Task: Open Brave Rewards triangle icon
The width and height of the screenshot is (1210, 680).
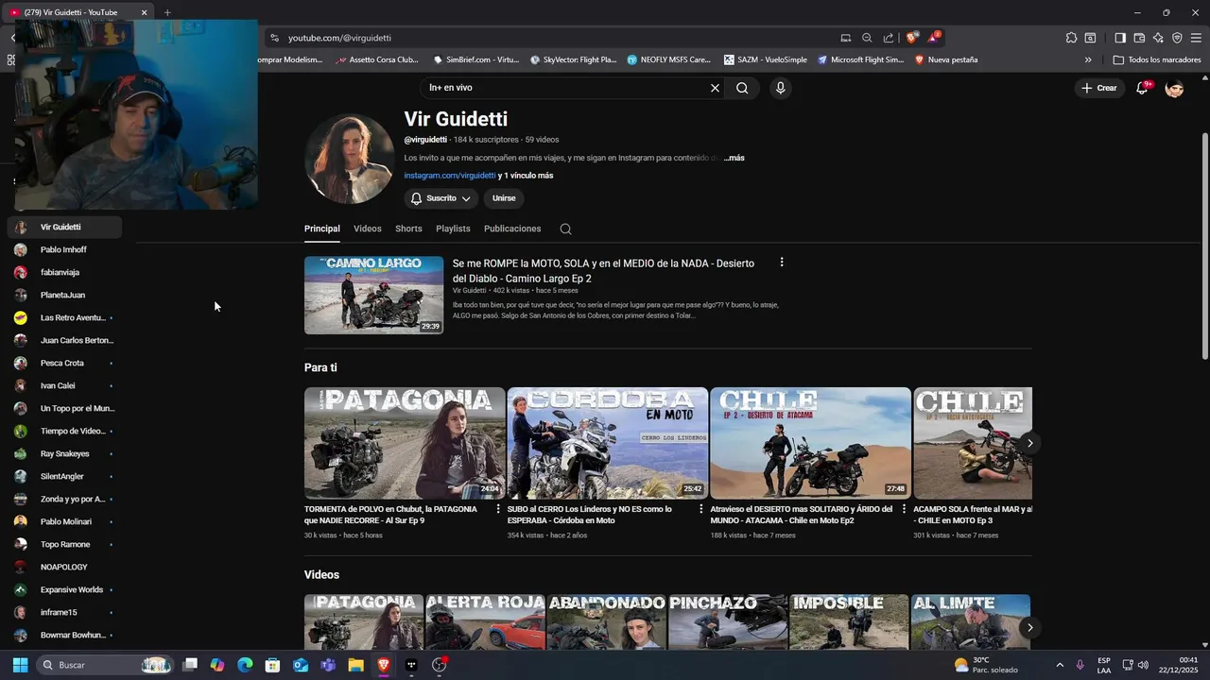Action: point(934,38)
